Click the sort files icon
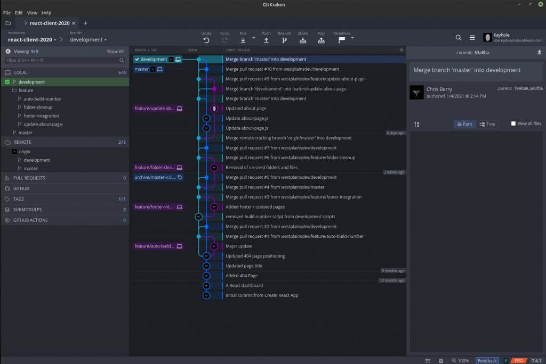The image size is (546, 364). pos(417,124)
